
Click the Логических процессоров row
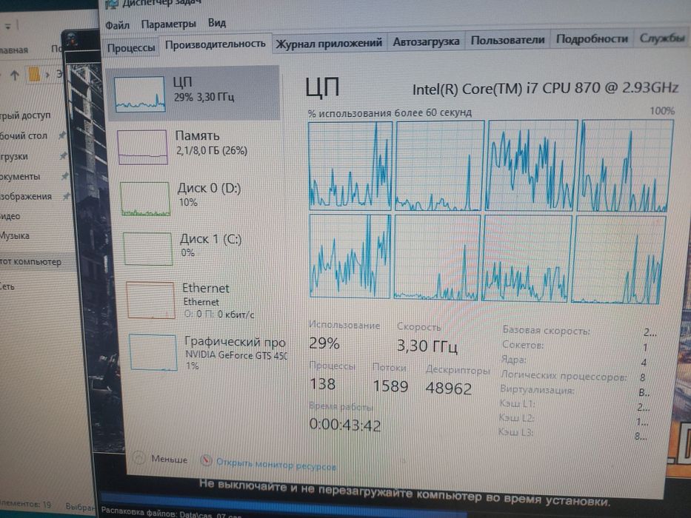click(573, 377)
